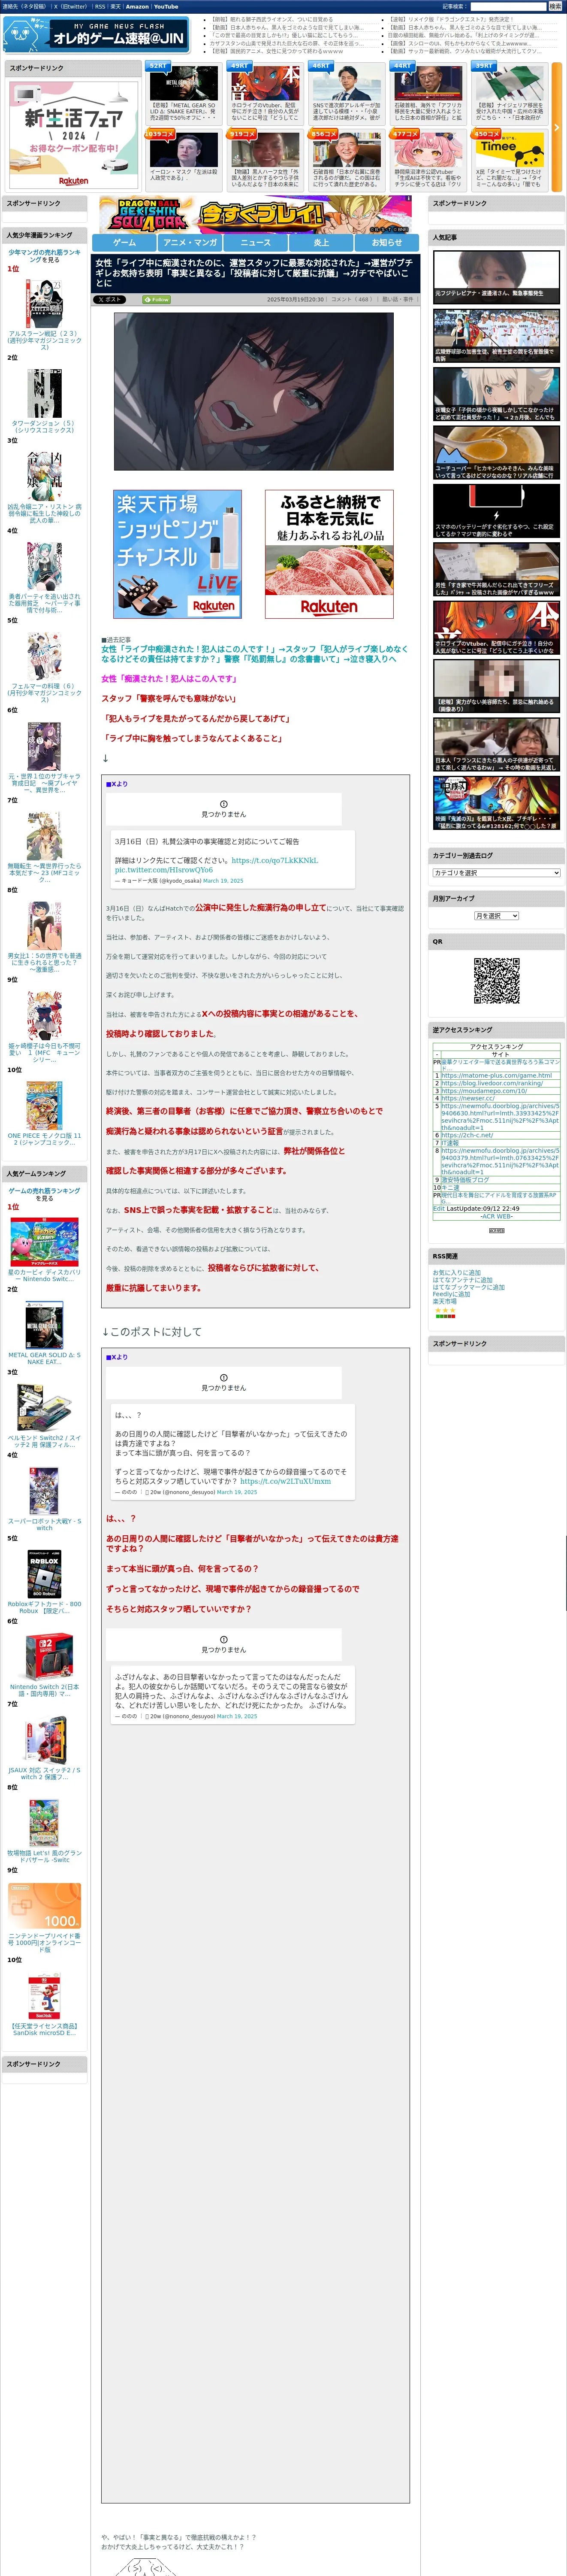The image size is (567, 2576).
Task: Click the https://2ch-c.net/ ranking link
Action: coord(467,1135)
